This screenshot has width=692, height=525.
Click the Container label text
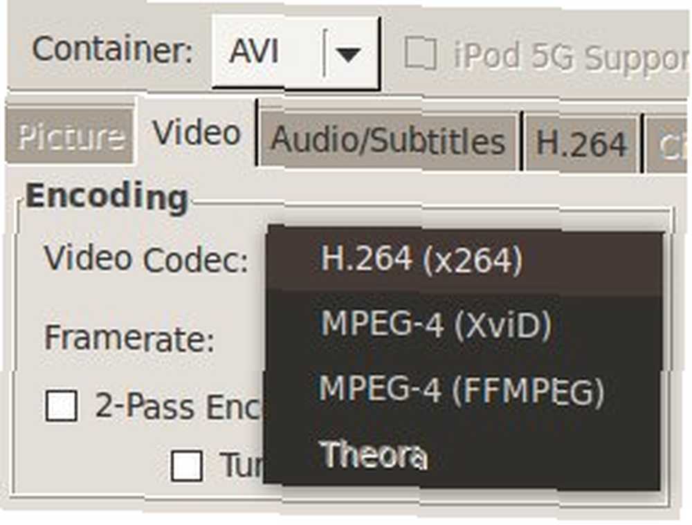click(x=113, y=49)
